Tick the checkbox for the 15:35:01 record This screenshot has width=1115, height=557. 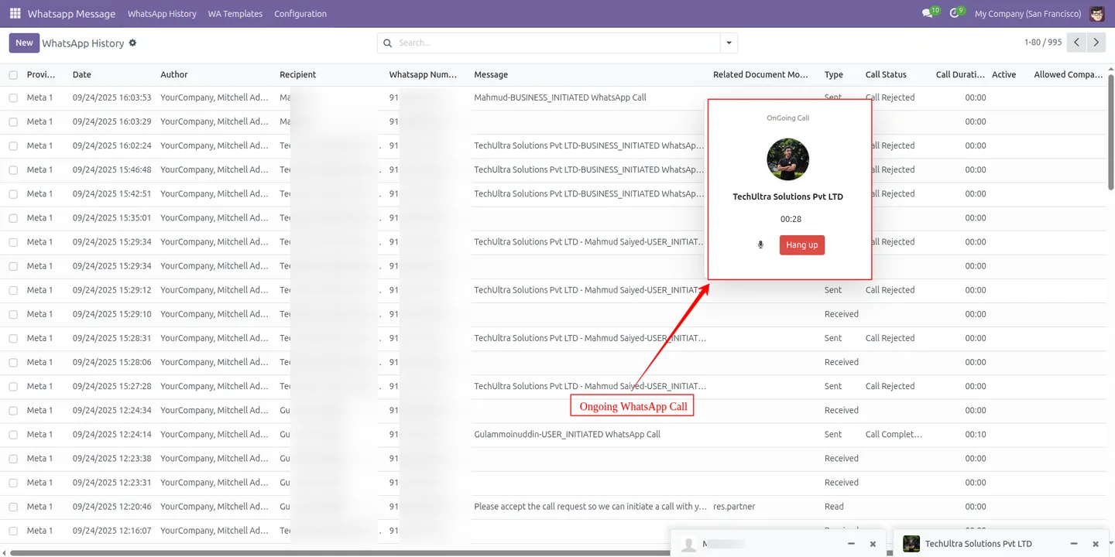click(x=13, y=218)
